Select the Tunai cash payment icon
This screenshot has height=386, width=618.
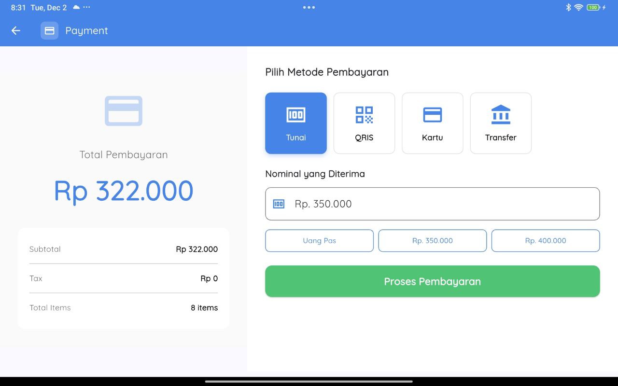point(296,115)
